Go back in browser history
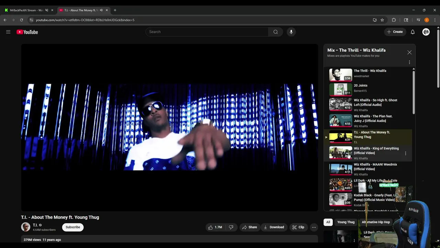 pos(5,20)
